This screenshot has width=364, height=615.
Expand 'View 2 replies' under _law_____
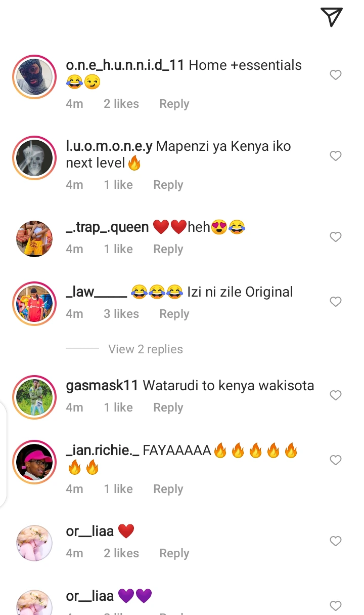[x=146, y=349]
